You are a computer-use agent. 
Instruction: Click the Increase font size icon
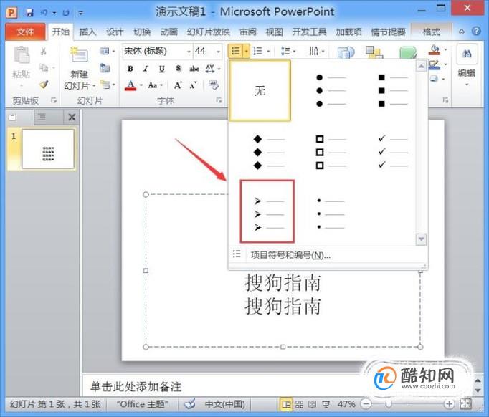(178, 85)
